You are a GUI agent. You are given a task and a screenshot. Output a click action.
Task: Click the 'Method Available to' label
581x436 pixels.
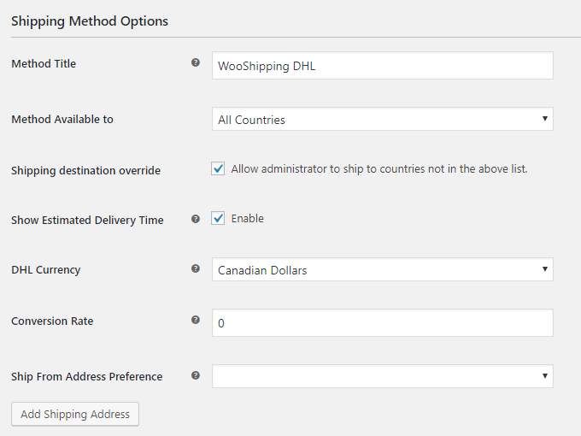click(62, 120)
